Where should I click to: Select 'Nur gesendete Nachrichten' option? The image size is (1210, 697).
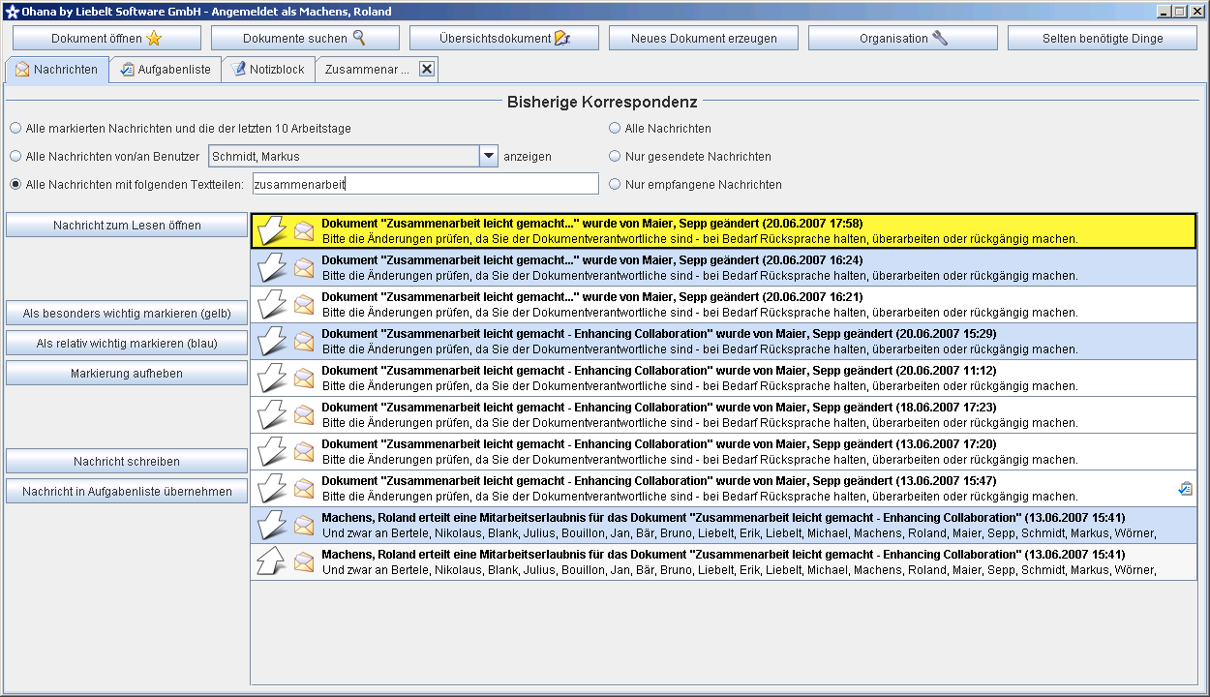[615, 156]
